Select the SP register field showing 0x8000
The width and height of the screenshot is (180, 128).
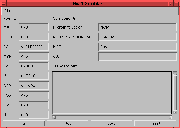34,66
